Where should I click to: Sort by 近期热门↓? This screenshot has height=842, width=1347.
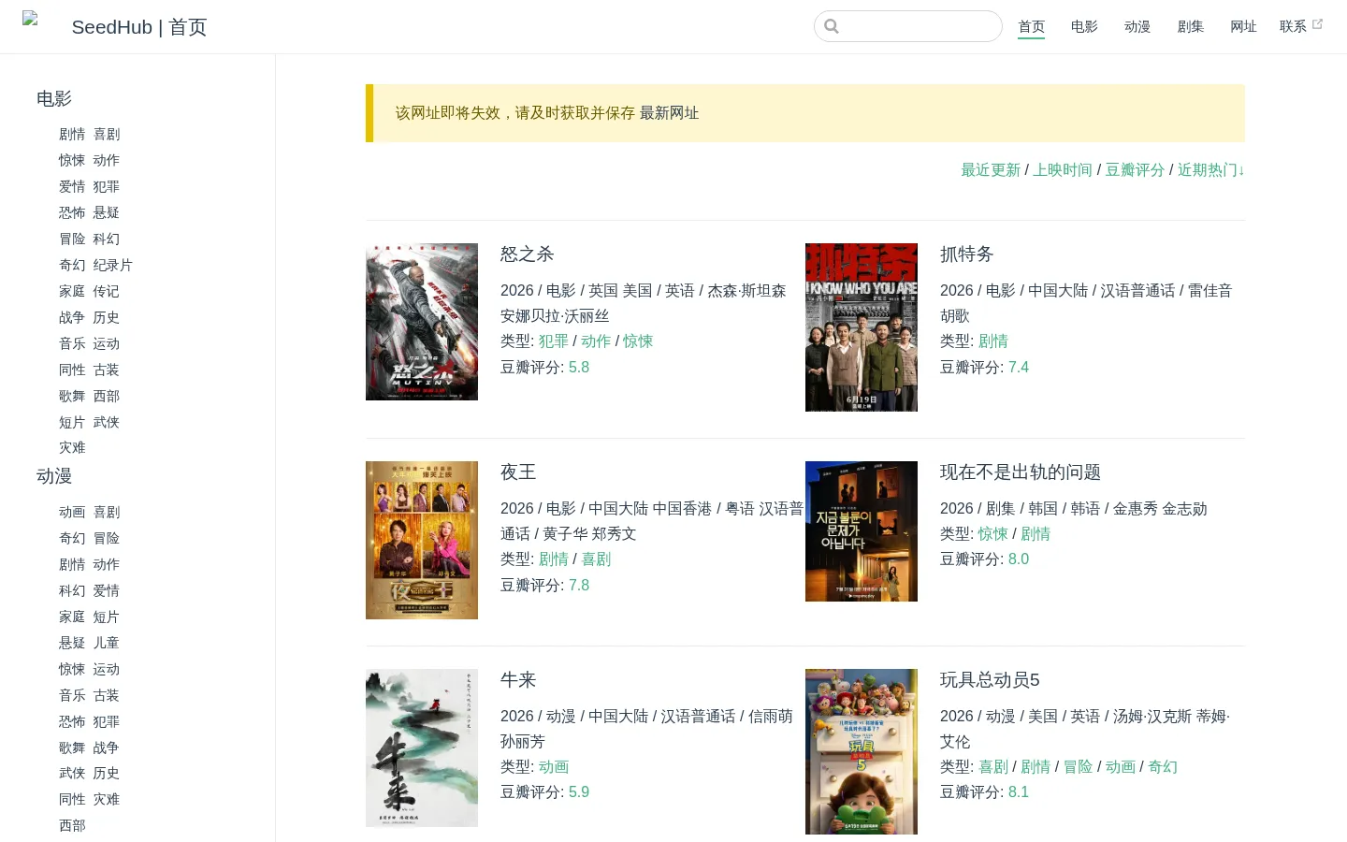click(1210, 170)
